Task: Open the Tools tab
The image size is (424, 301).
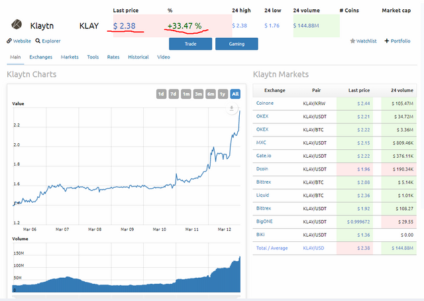Action: pos(93,57)
